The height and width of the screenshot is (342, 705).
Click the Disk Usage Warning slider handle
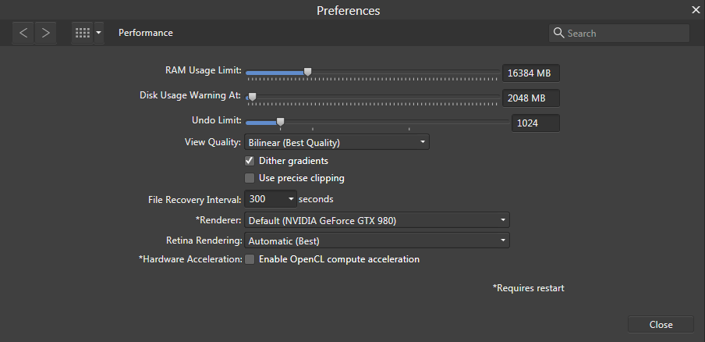click(252, 96)
